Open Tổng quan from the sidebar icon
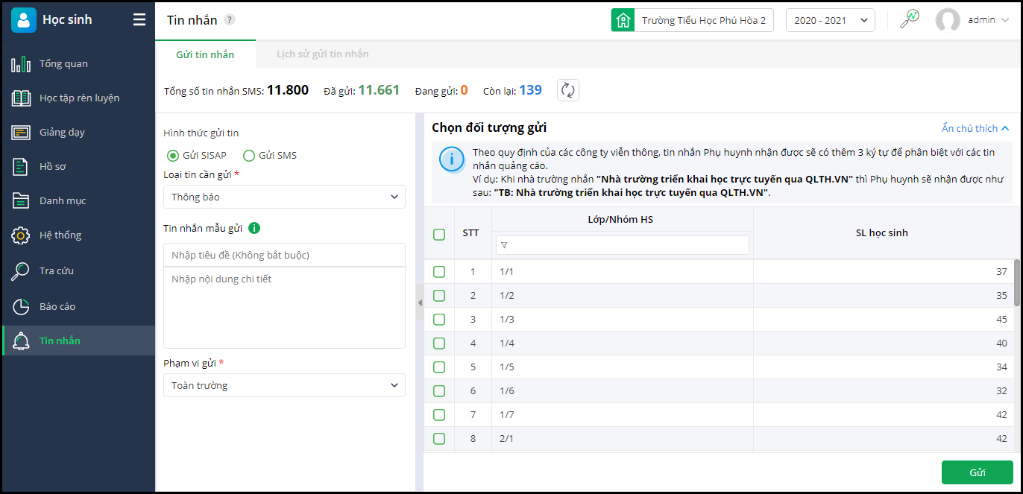 (x=21, y=64)
